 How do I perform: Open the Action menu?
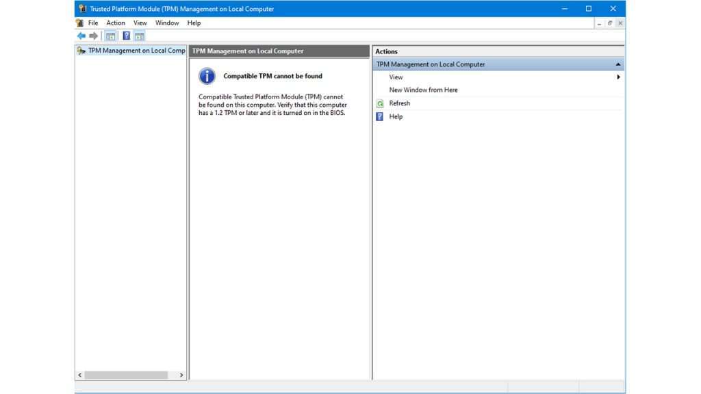pyautogui.click(x=115, y=23)
